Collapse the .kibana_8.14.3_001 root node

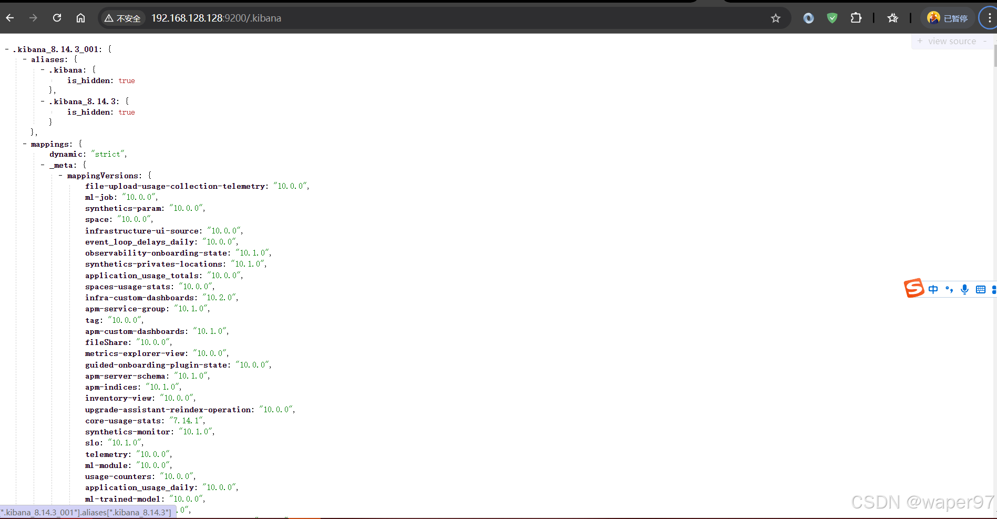pyautogui.click(x=7, y=49)
